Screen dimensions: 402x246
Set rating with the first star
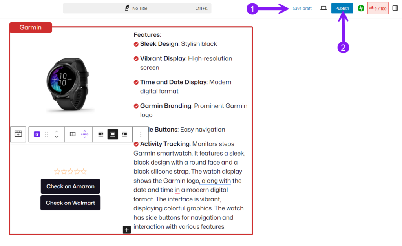tap(57, 172)
